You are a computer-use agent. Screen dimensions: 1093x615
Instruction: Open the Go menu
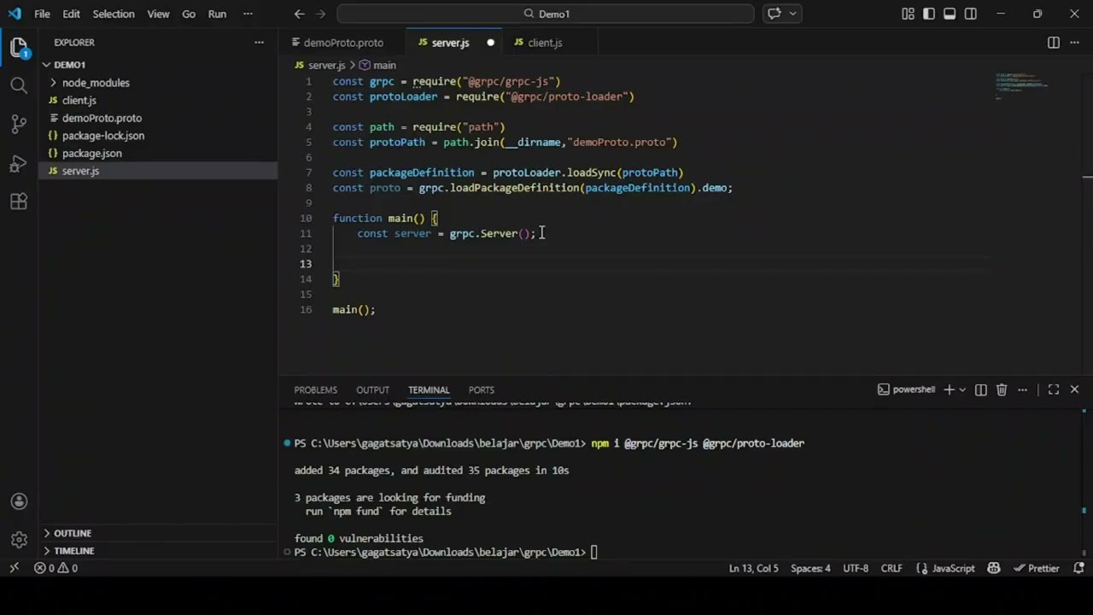tap(189, 14)
